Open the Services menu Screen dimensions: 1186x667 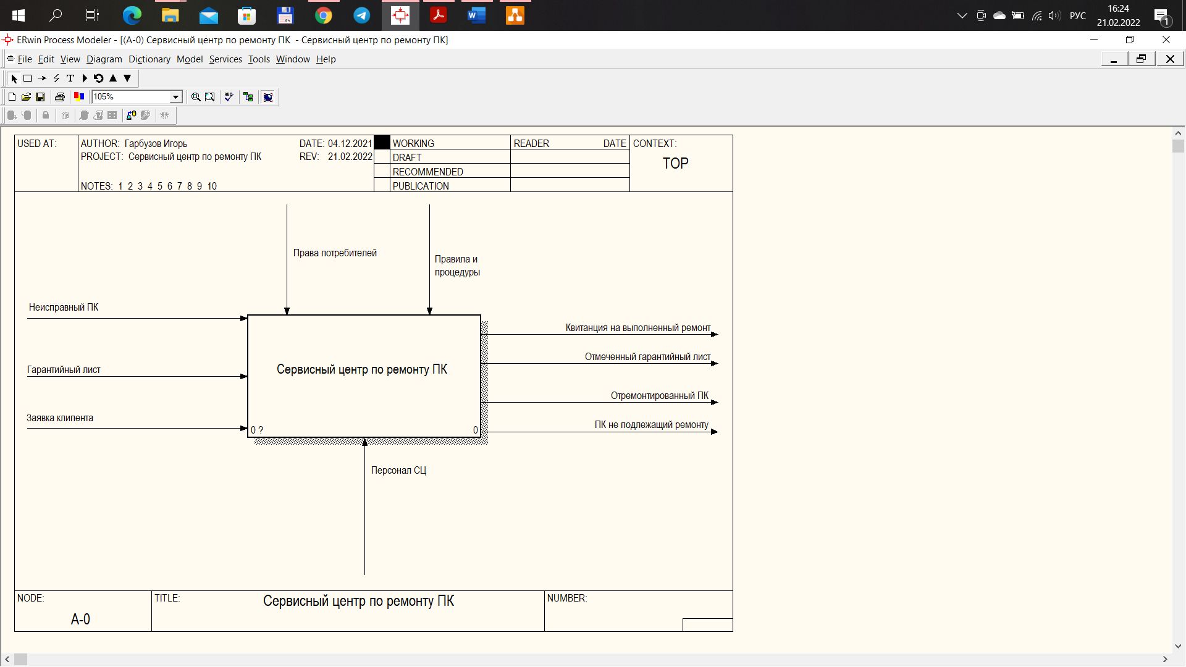tap(225, 59)
